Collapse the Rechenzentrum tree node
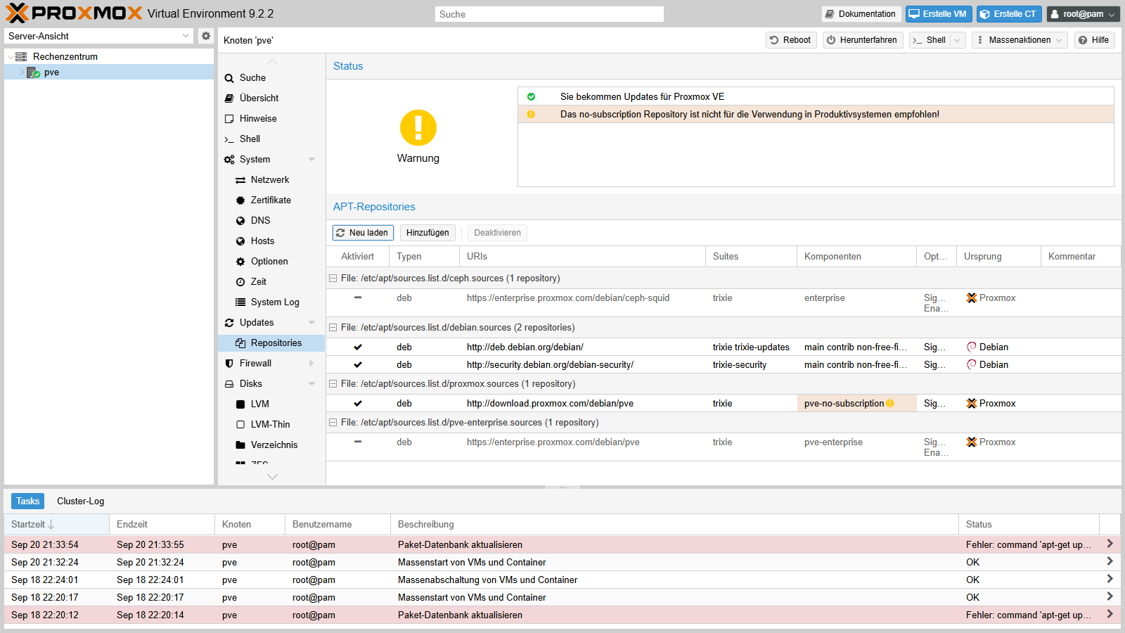The image size is (1125, 633). point(10,57)
